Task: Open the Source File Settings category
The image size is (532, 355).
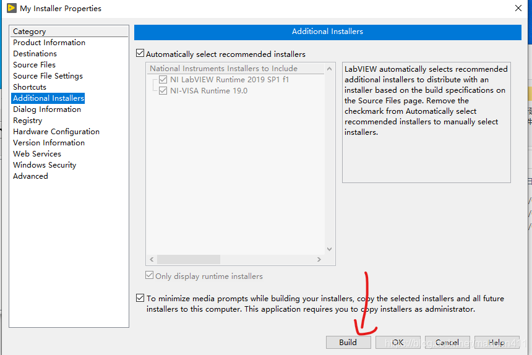Action: 48,76
